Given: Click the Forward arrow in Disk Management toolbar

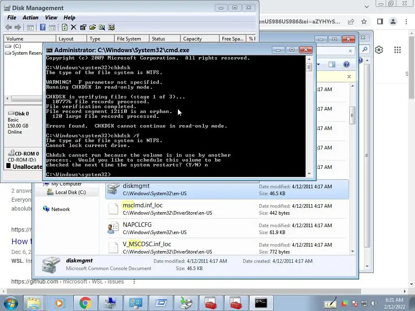Looking at the screenshot, I should click(18, 27).
